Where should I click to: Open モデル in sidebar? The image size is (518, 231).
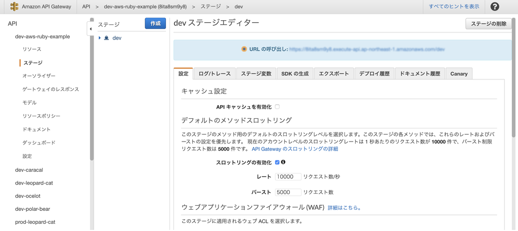coord(29,103)
